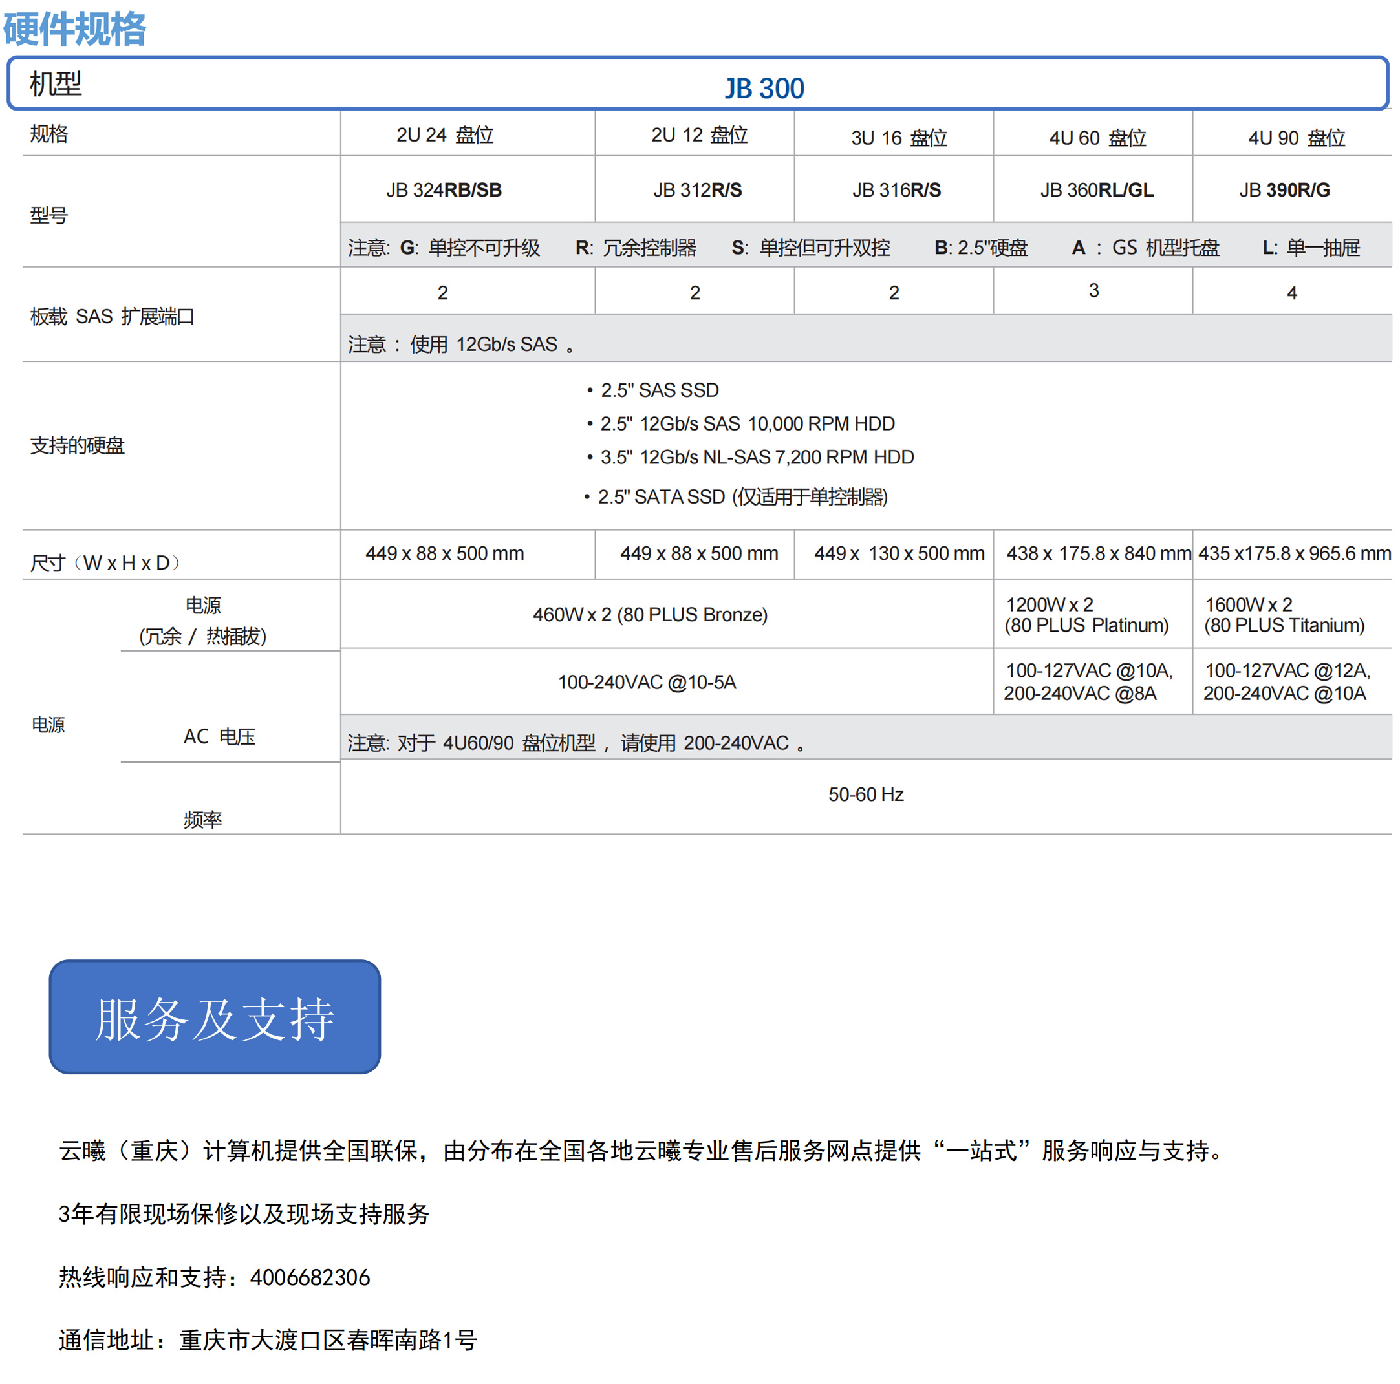Click model JB 324RB/SB
Screen dimensions: 1400x1384
[x=444, y=190]
